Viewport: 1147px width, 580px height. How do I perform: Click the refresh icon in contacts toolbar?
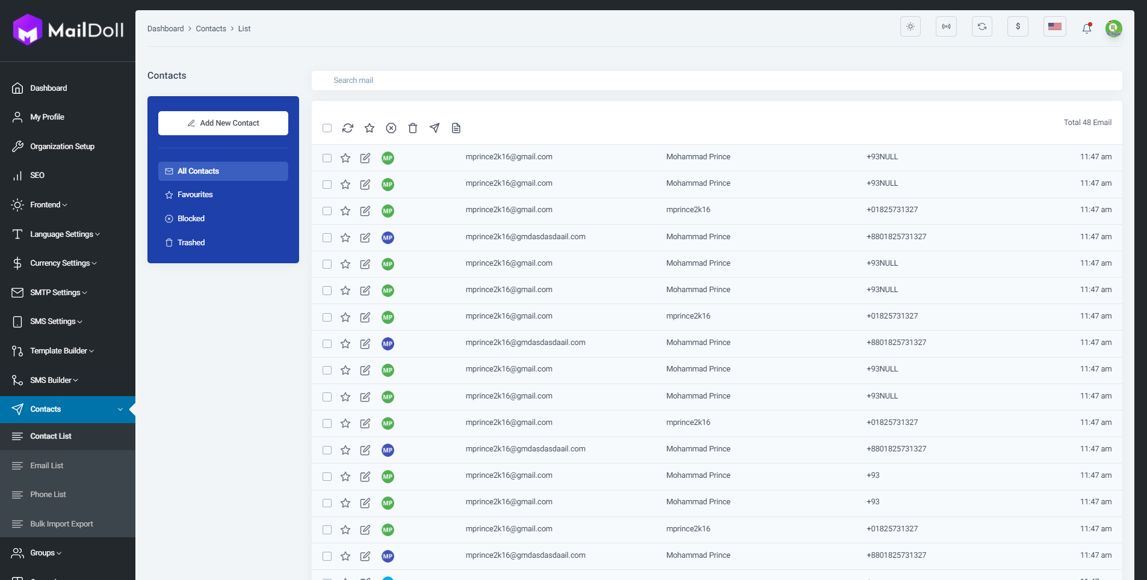pos(348,128)
